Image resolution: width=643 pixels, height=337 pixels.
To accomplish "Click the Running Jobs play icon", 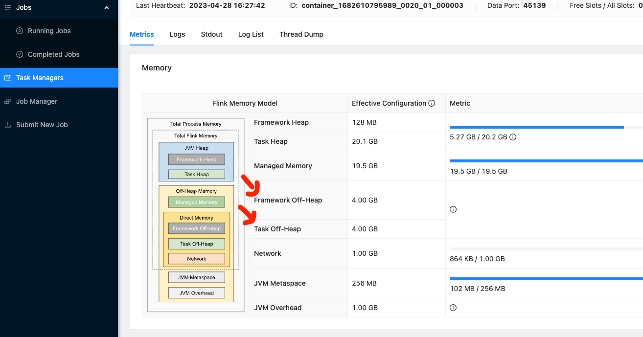I will (20, 31).
